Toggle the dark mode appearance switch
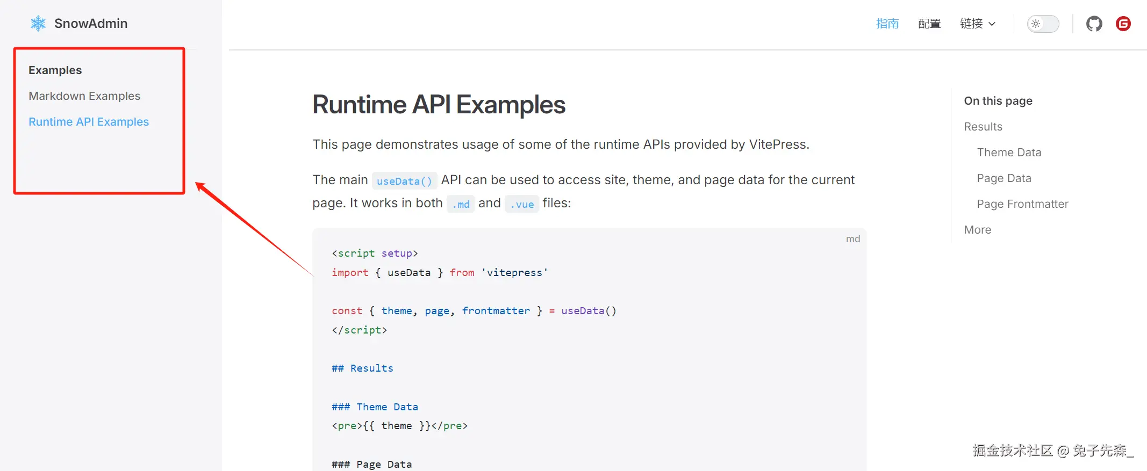This screenshot has height=471, width=1147. pos(1043,24)
